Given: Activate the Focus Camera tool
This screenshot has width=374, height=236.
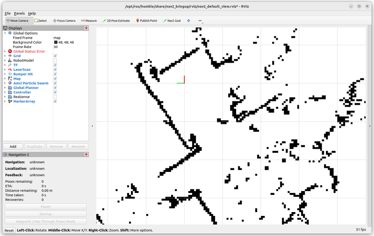Looking at the screenshot, I should (64, 21).
